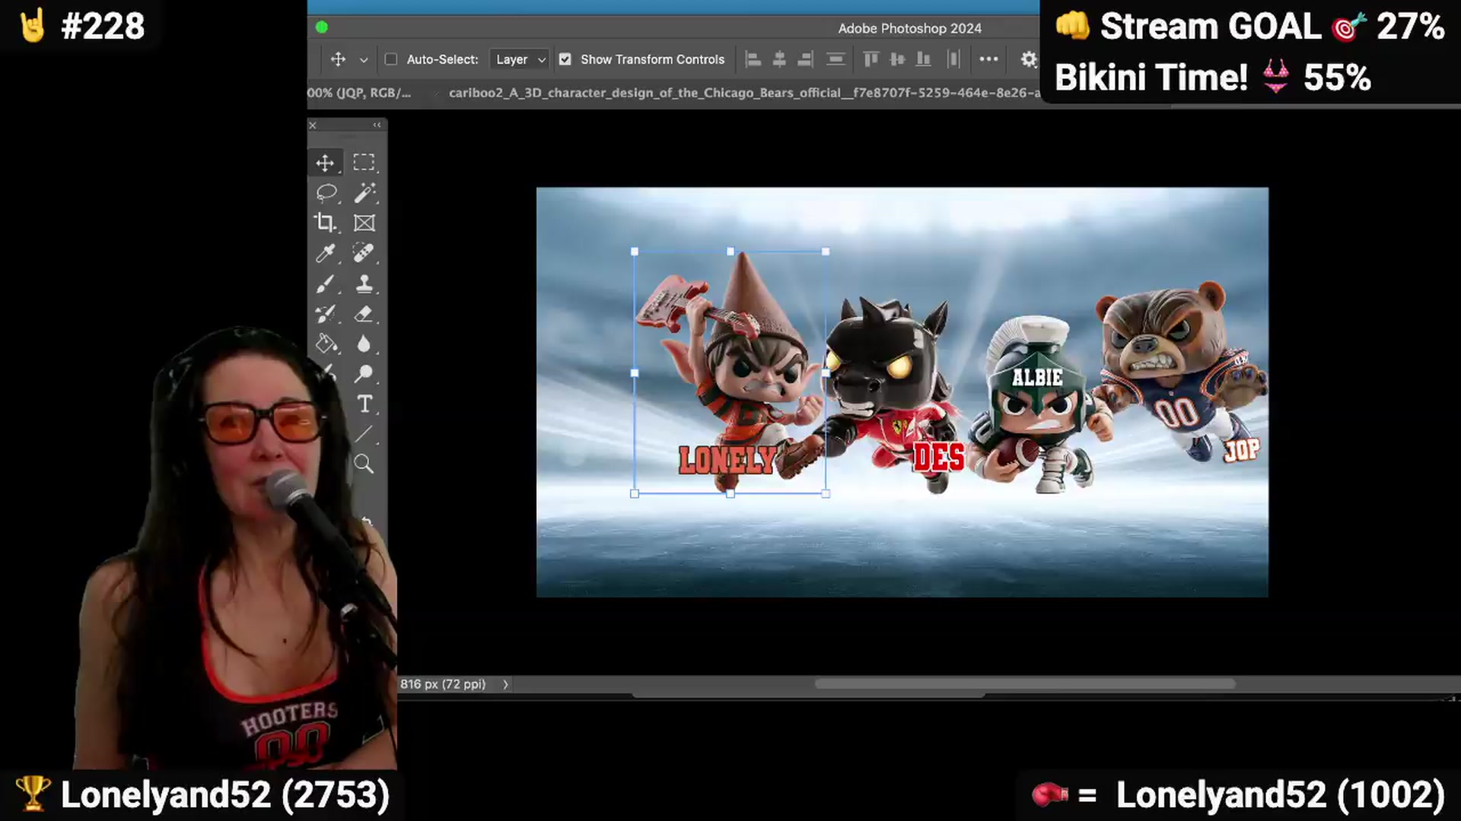Select the Blur tool
This screenshot has width=1461, height=821.
coord(364,344)
